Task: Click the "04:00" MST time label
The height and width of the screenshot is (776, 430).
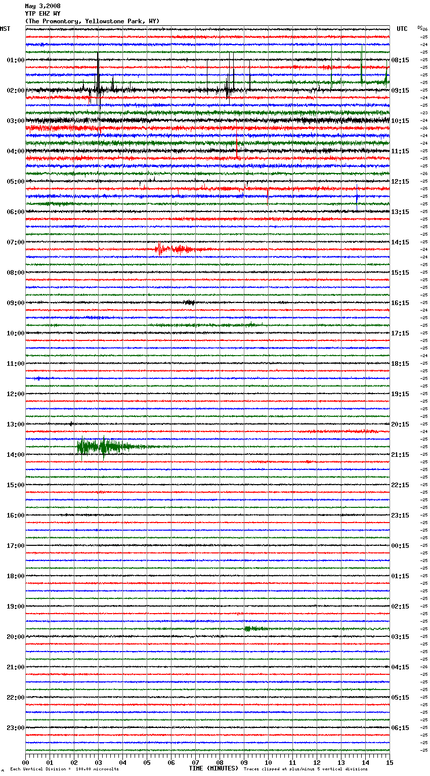Action: [16, 151]
